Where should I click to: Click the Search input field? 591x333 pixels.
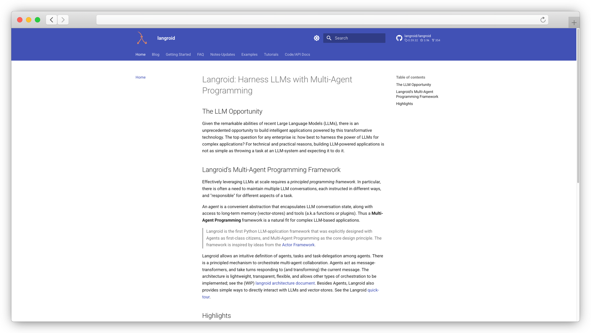tap(358, 38)
